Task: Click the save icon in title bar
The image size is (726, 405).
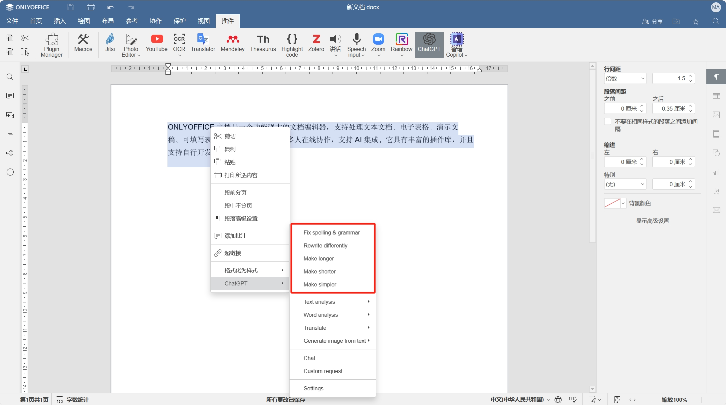Action: (71, 7)
